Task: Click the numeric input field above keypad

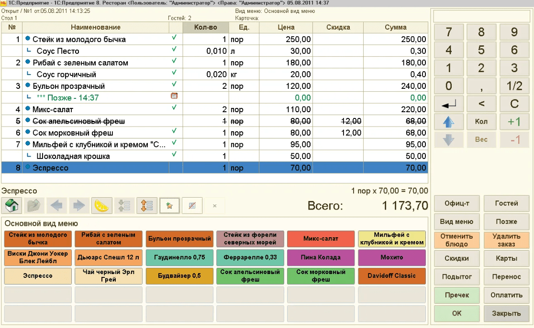Action: [x=481, y=16]
